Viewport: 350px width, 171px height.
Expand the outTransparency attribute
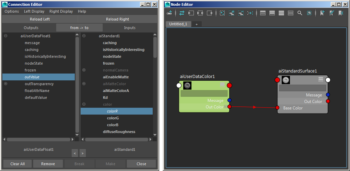coord(6,83)
